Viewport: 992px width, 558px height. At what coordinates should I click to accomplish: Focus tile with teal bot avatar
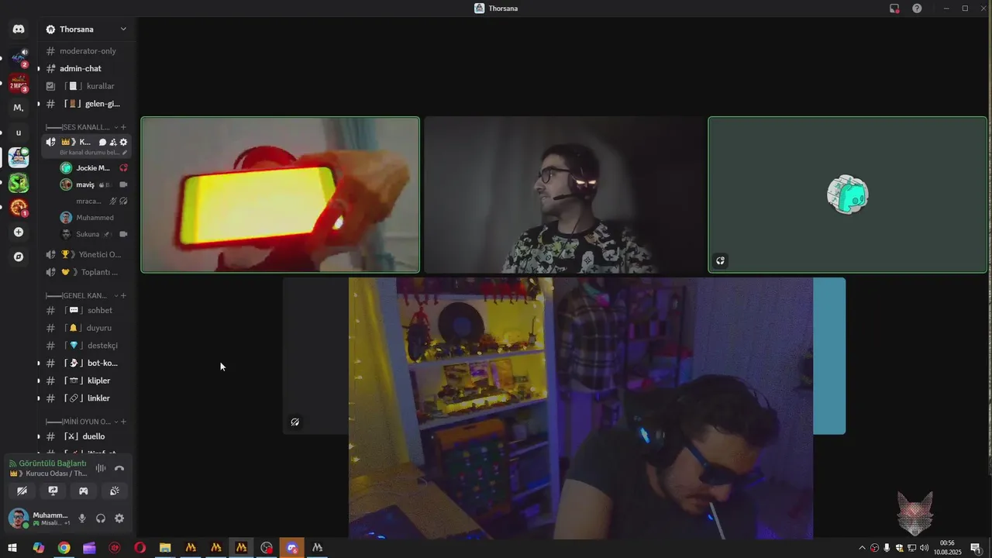[847, 195]
